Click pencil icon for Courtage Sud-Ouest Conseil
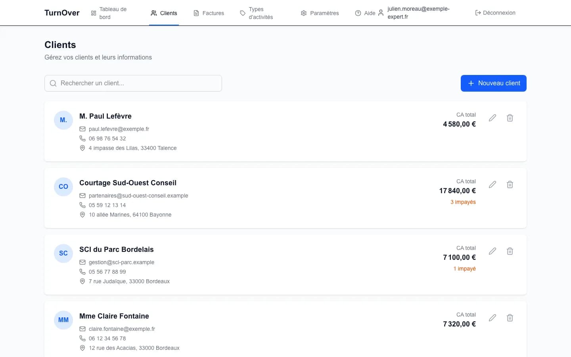This screenshot has height=357, width=571. [492, 184]
